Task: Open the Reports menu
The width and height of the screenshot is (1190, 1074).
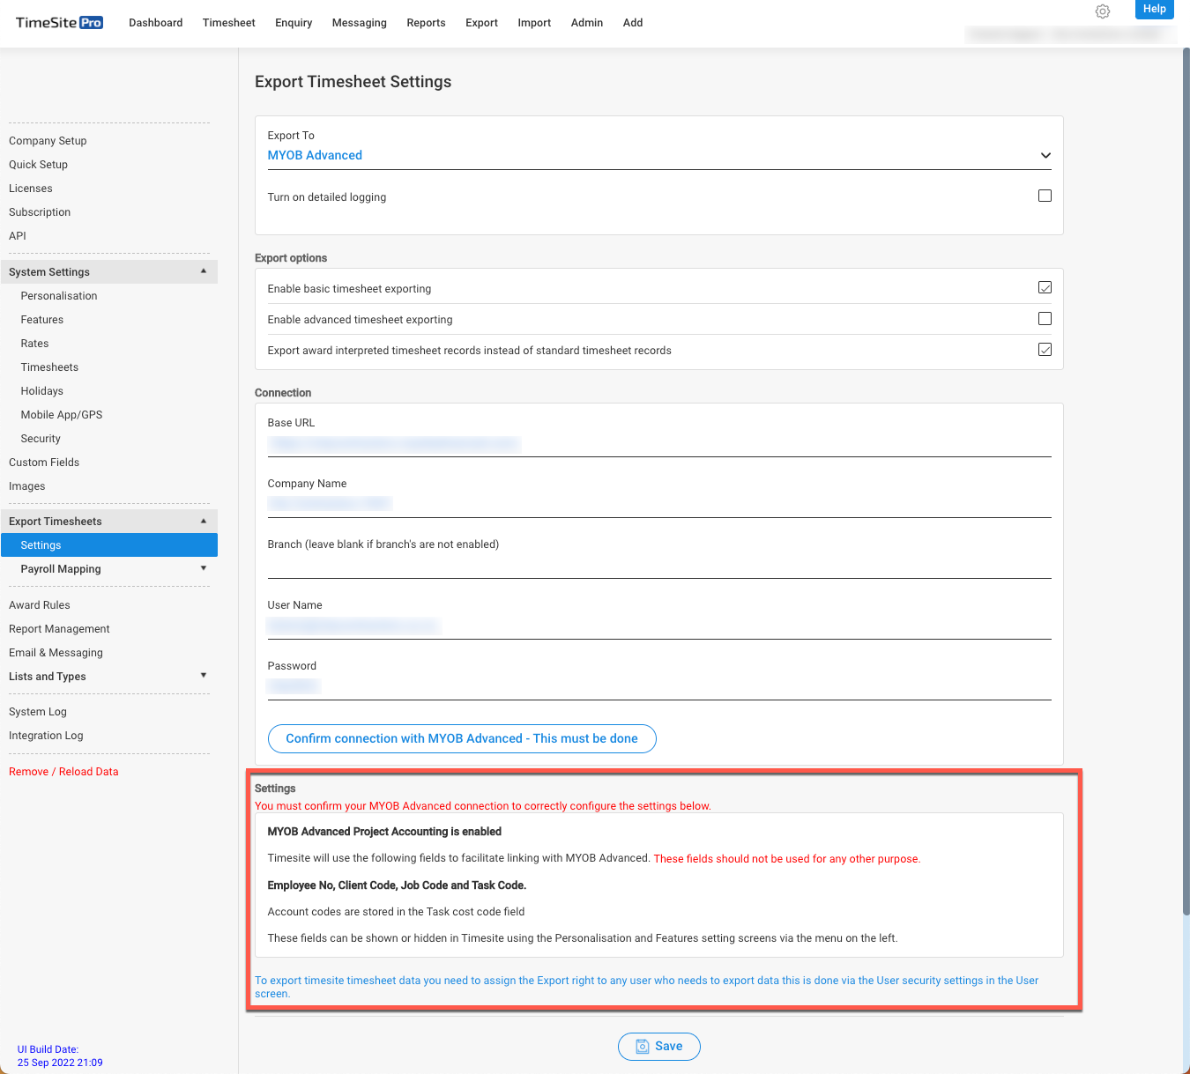Action: (x=426, y=23)
